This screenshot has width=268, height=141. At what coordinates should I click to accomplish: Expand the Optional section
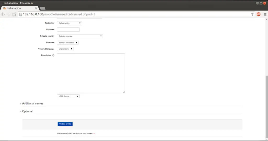27,111
